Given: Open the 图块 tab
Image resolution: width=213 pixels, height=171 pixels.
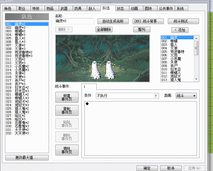Looking at the screenshot, I should coord(150,9).
